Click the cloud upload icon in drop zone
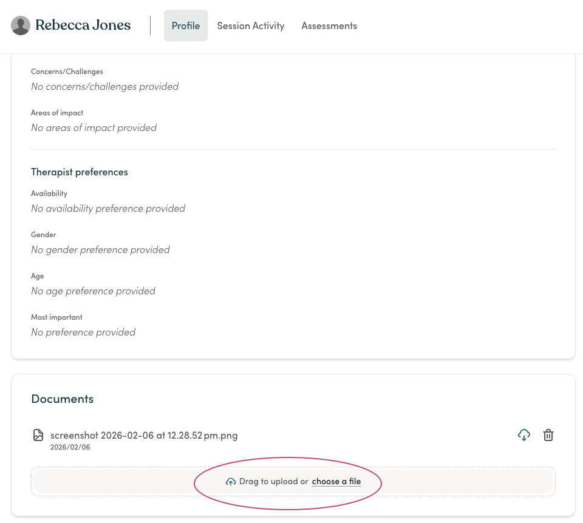 coord(231,482)
